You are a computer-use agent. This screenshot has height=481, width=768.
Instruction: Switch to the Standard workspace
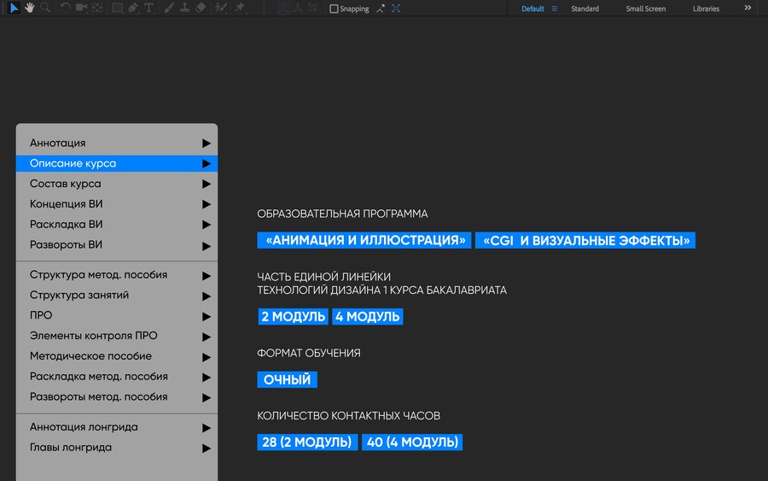pyautogui.click(x=585, y=9)
